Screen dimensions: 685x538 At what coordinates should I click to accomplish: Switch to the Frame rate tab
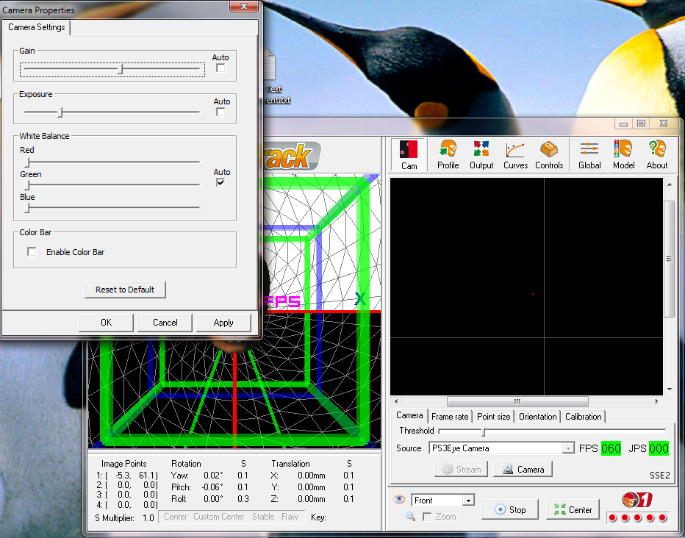tap(450, 417)
